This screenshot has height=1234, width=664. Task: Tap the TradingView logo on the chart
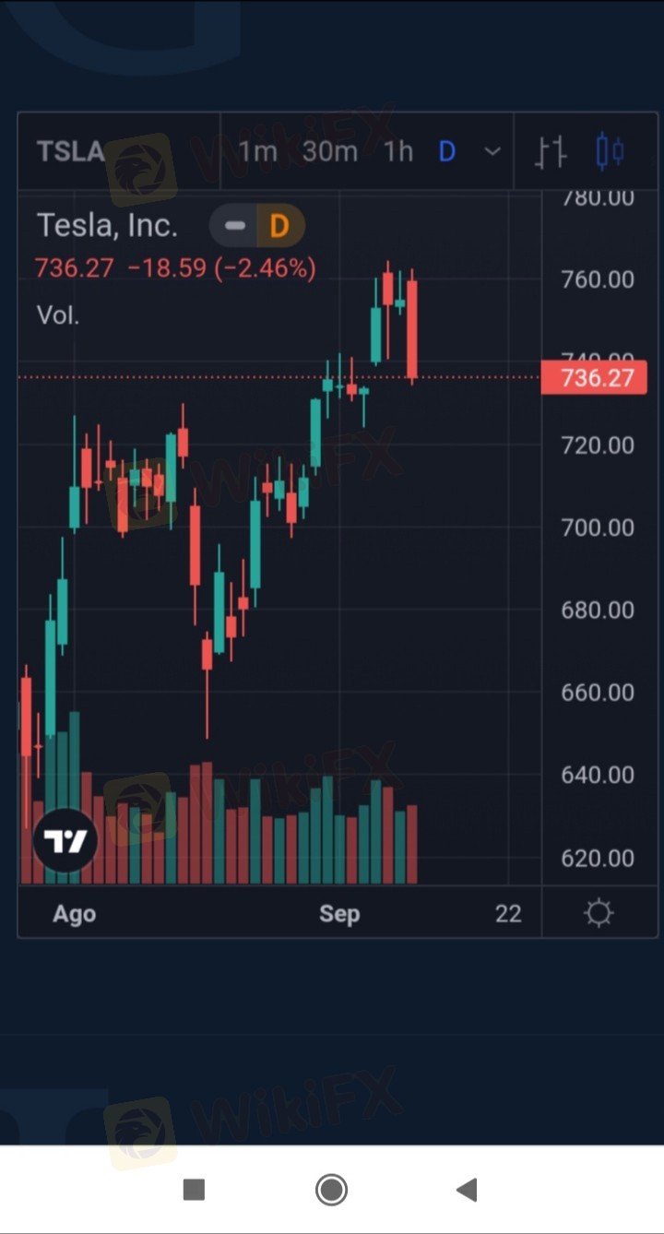tap(65, 841)
